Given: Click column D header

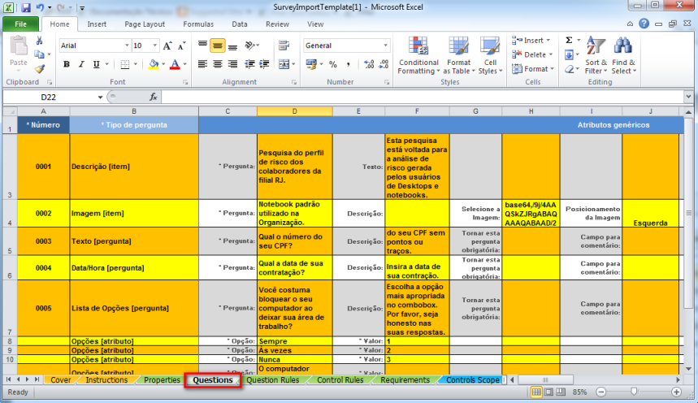Looking at the screenshot, I should tap(294, 111).
